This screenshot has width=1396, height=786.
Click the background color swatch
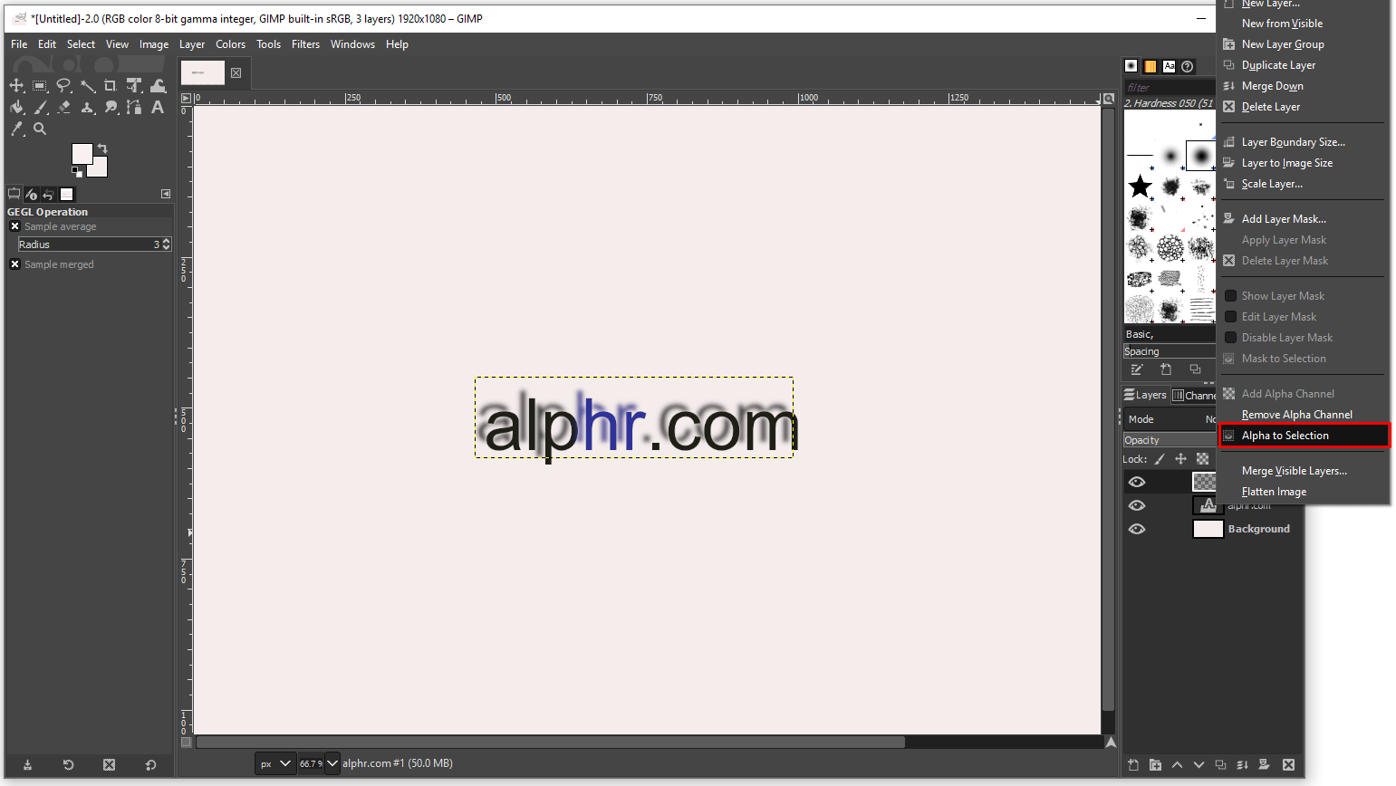[99, 168]
